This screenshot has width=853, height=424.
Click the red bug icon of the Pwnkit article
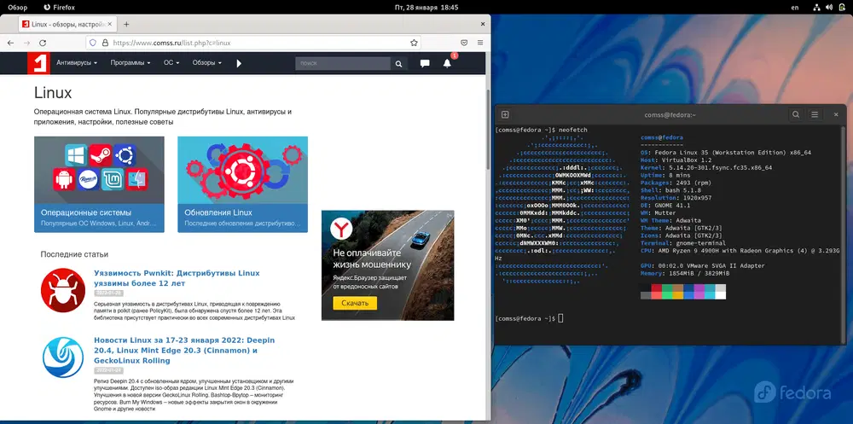click(x=63, y=290)
